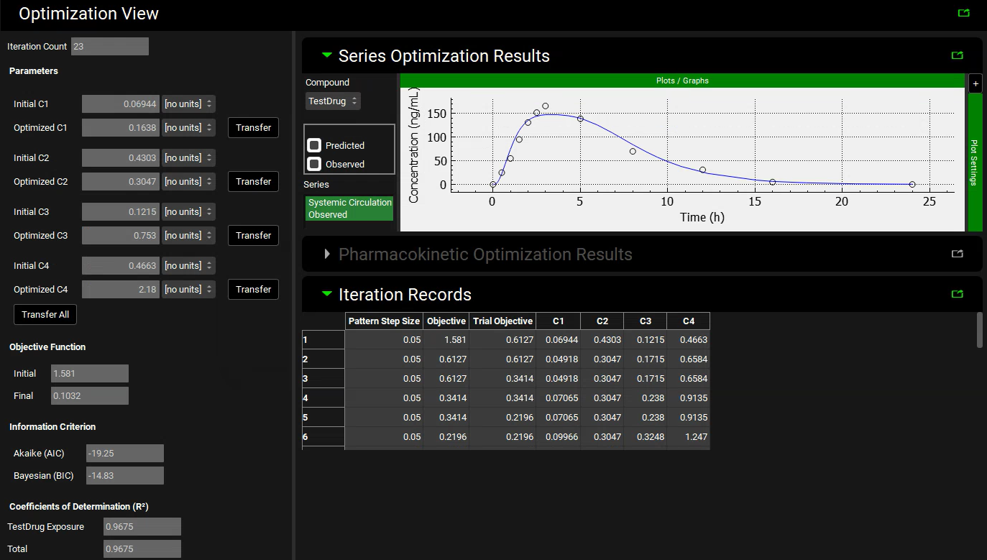The height and width of the screenshot is (560, 987).
Task: Toggle the Predicted checkbox
Action: point(314,145)
